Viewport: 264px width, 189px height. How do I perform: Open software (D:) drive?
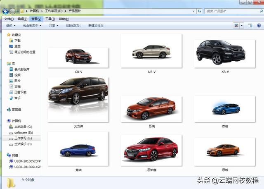(24, 132)
